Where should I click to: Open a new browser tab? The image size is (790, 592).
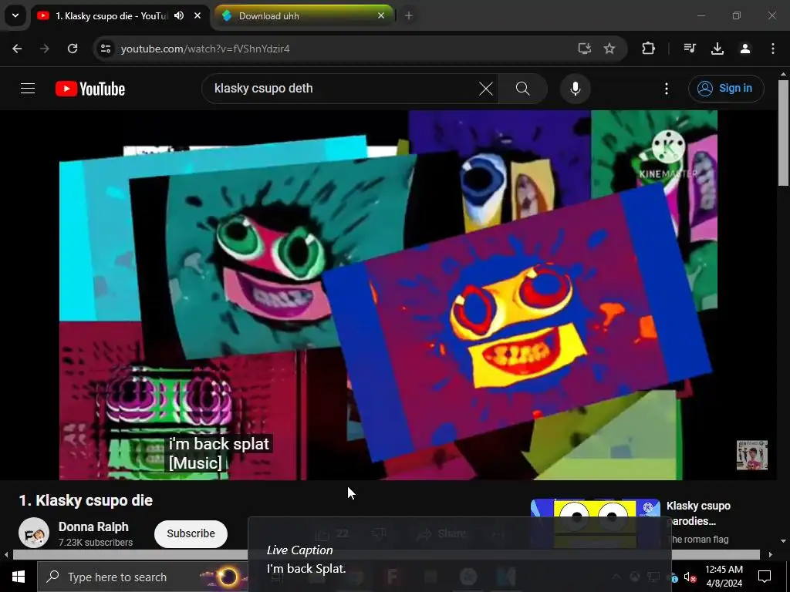coord(409,15)
